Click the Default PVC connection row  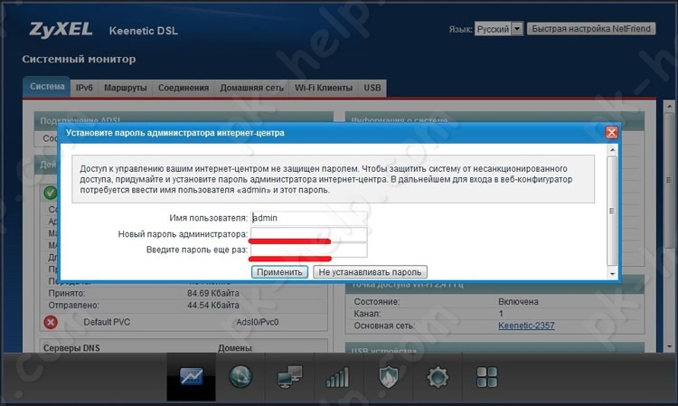[184, 322]
